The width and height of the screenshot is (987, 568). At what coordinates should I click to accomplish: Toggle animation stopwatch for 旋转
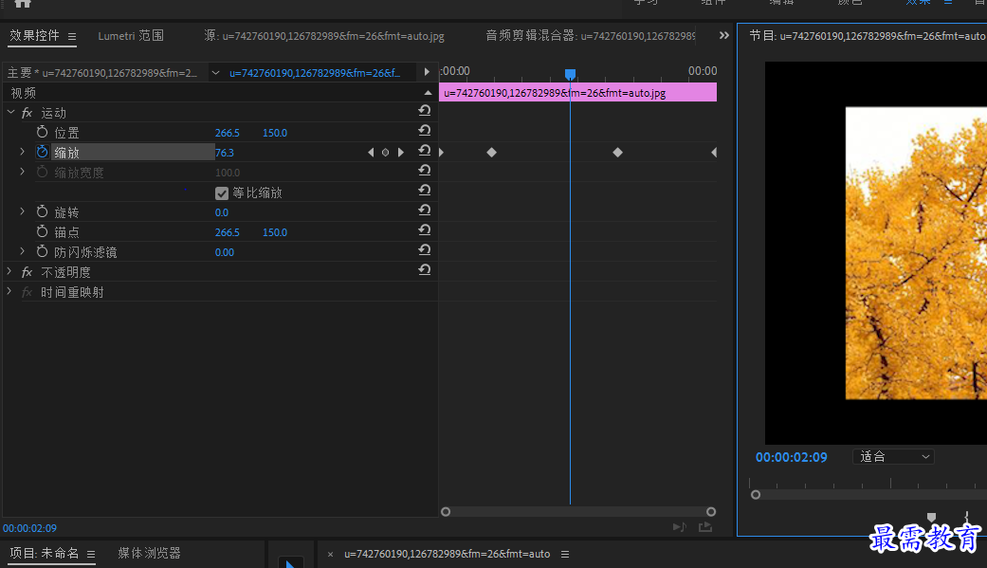(x=42, y=211)
